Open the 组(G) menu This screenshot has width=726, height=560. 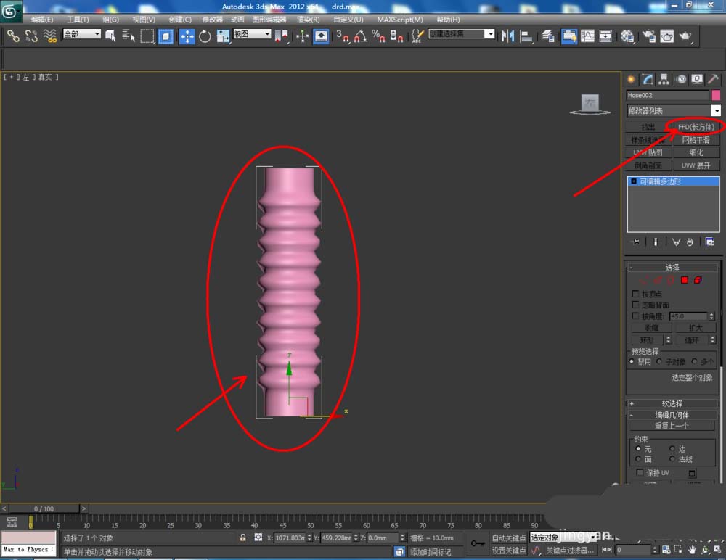[110, 20]
